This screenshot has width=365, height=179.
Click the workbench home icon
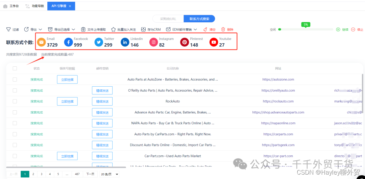pyautogui.click(x=5, y=6)
